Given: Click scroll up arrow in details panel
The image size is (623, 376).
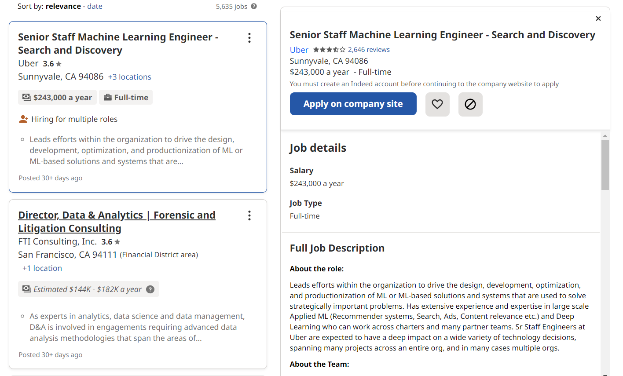Looking at the screenshot, I should [x=605, y=135].
